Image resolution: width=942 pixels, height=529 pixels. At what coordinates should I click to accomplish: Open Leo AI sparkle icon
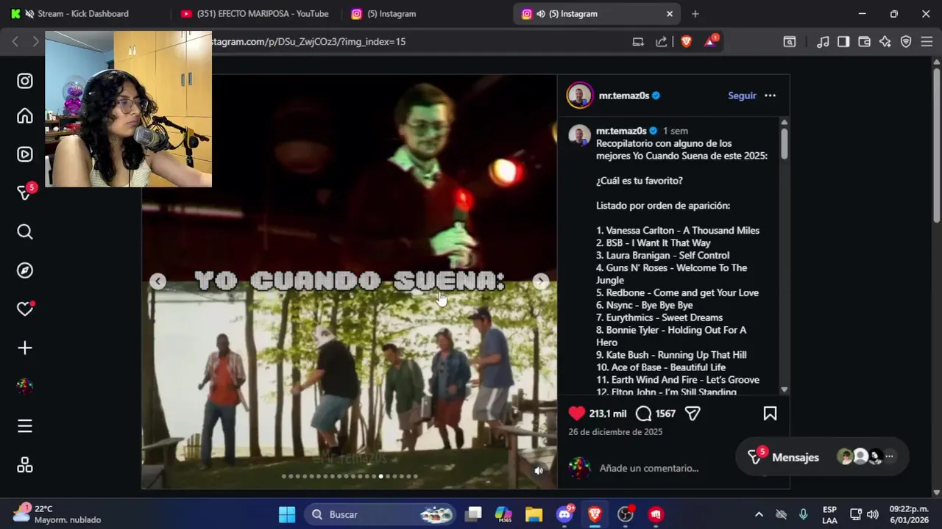click(x=885, y=42)
